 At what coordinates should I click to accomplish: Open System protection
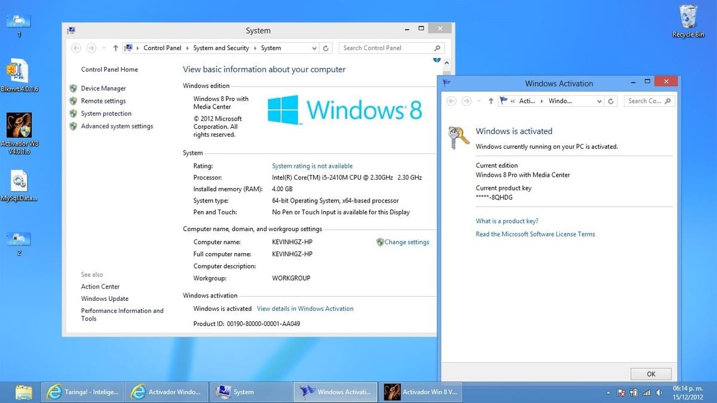[106, 113]
